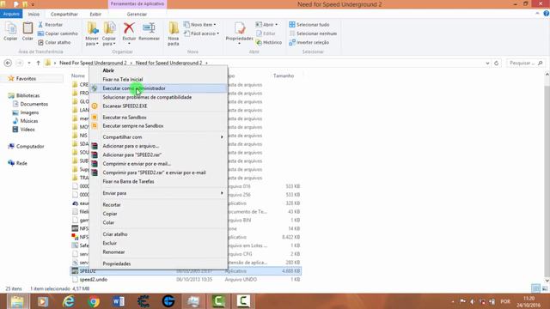Click Histórico in the ribbon
Screen dimensions: 550x309
click(x=269, y=42)
